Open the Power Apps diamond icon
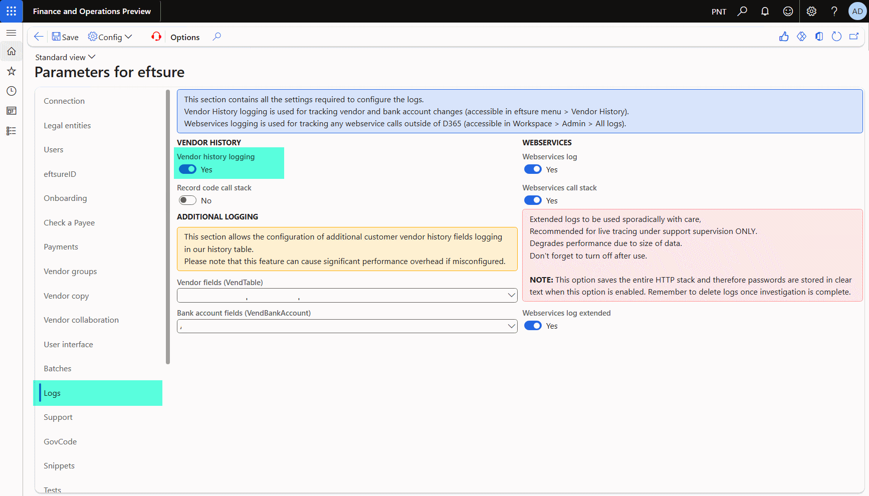This screenshot has width=869, height=496. click(x=801, y=37)
